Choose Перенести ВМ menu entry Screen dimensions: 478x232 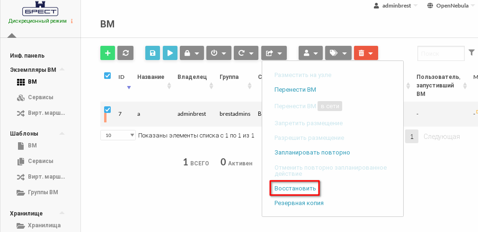[x=295, y=89]
